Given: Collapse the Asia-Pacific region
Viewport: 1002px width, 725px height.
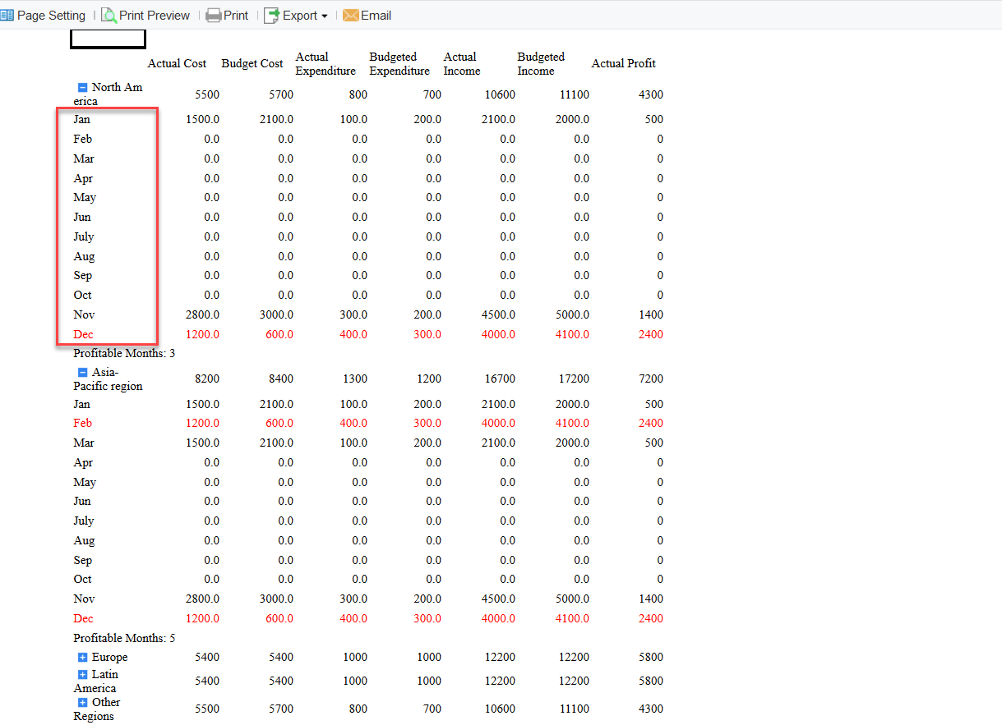Looking at the screenshot, I should click(82, 372).
